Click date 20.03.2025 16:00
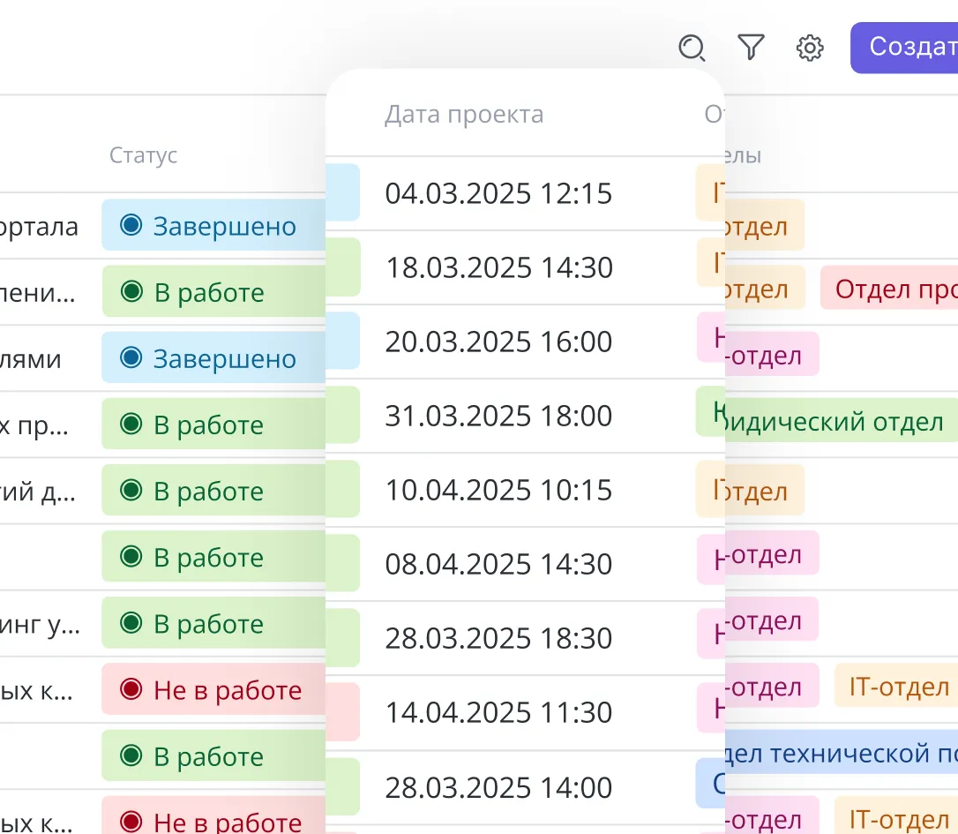 click(x=498, y=342)
